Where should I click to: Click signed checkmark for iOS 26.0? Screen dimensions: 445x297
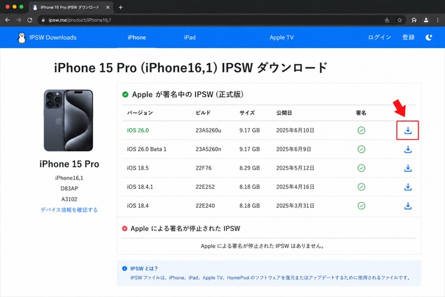(x=361, y=131)
